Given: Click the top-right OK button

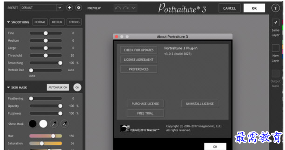Looking at the screenshot, I should click(254, 8).
